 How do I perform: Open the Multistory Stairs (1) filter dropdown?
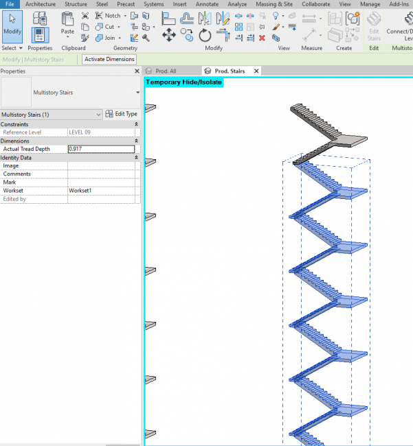click(x=98, y=114)
